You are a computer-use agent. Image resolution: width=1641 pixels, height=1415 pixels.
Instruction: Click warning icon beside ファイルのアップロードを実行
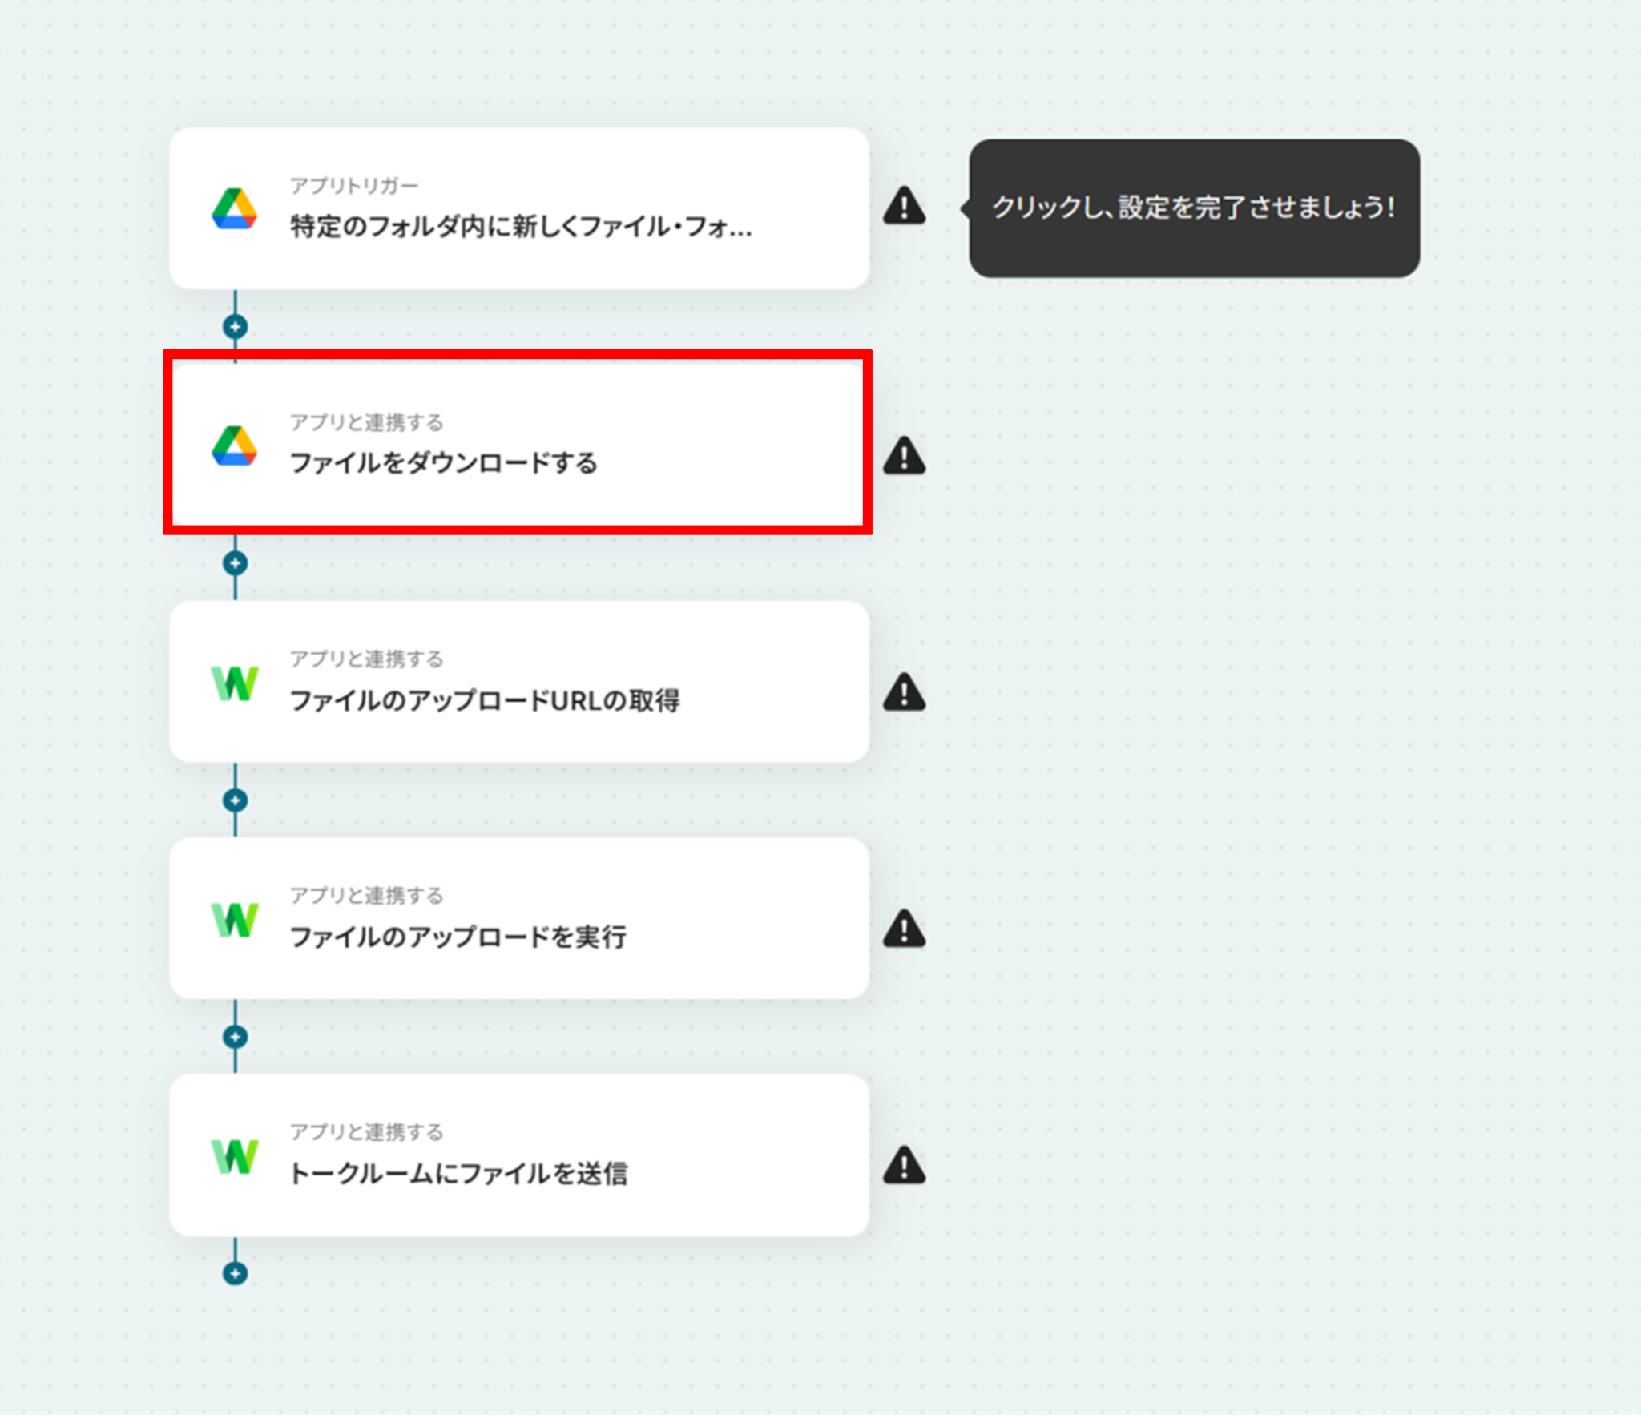click(x=905, y=928)
